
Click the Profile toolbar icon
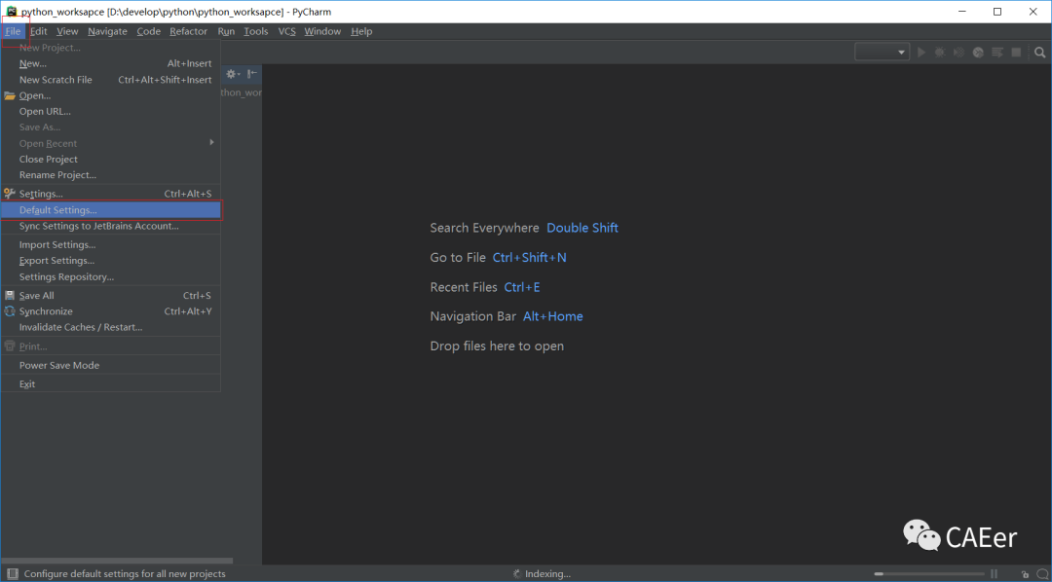pyautogui.click(x=978, y=53)
